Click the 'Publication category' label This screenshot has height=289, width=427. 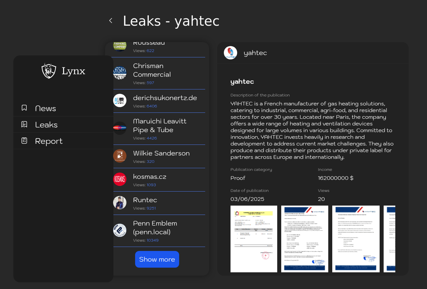click(x=251, y=170)
